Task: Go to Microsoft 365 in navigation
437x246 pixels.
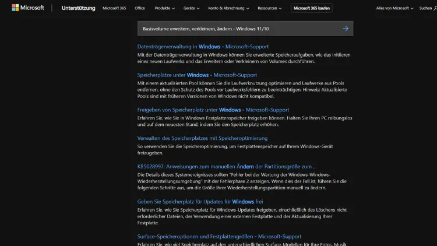Action: [x=114, y=8]
